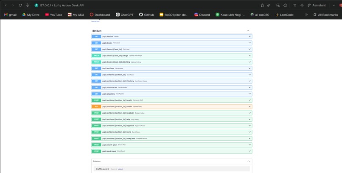
Task: Collapse the Schemas section with its arrow
Action: coord(248,161)
